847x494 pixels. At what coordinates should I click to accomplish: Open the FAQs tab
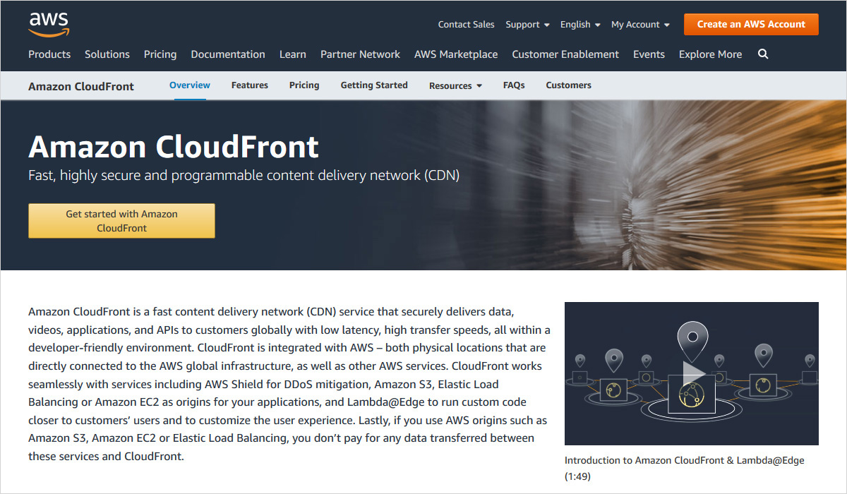pyautogui.click(x=514, y=85)
